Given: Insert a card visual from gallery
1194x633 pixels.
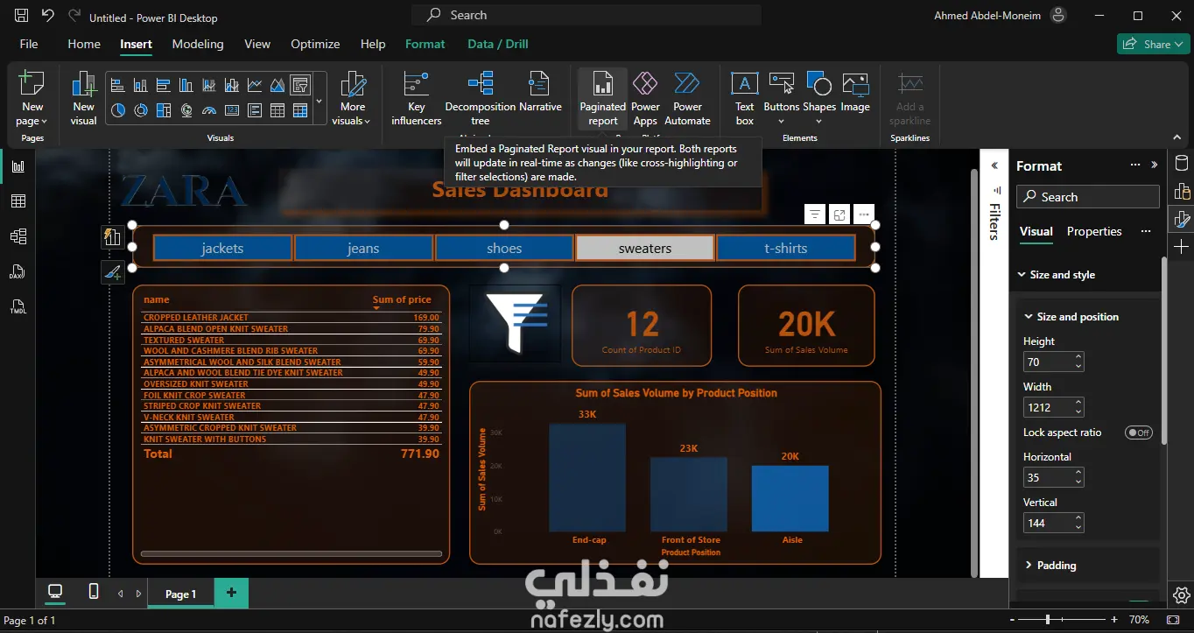Looking at the screenshot, I should click(x=232, y=110).
